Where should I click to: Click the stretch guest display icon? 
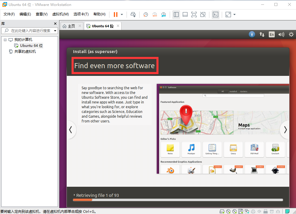pos(228,15)
